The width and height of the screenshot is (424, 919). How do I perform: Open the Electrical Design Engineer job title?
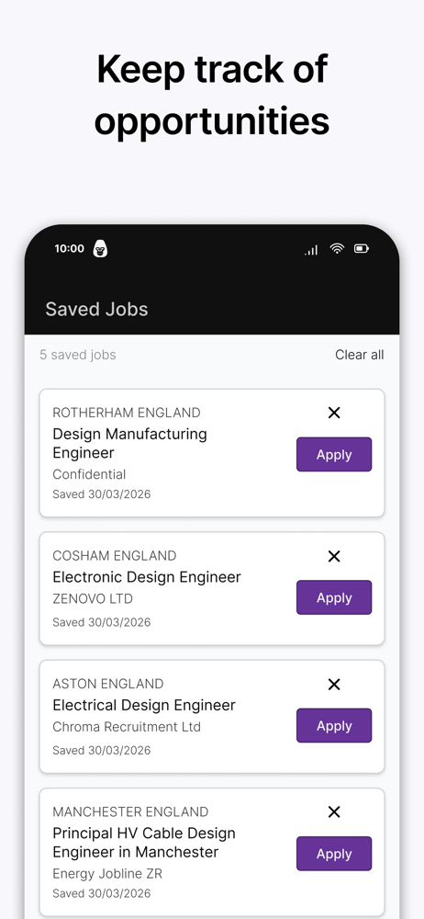pos(144,705)
